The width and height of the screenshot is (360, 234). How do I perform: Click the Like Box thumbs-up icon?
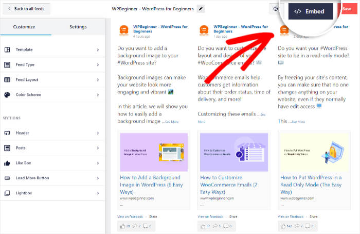(x=7, y=163)
